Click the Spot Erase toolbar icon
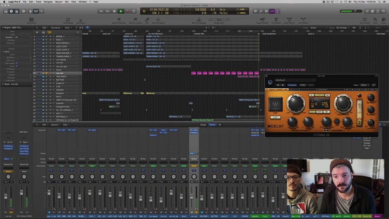 coord(81,19)
